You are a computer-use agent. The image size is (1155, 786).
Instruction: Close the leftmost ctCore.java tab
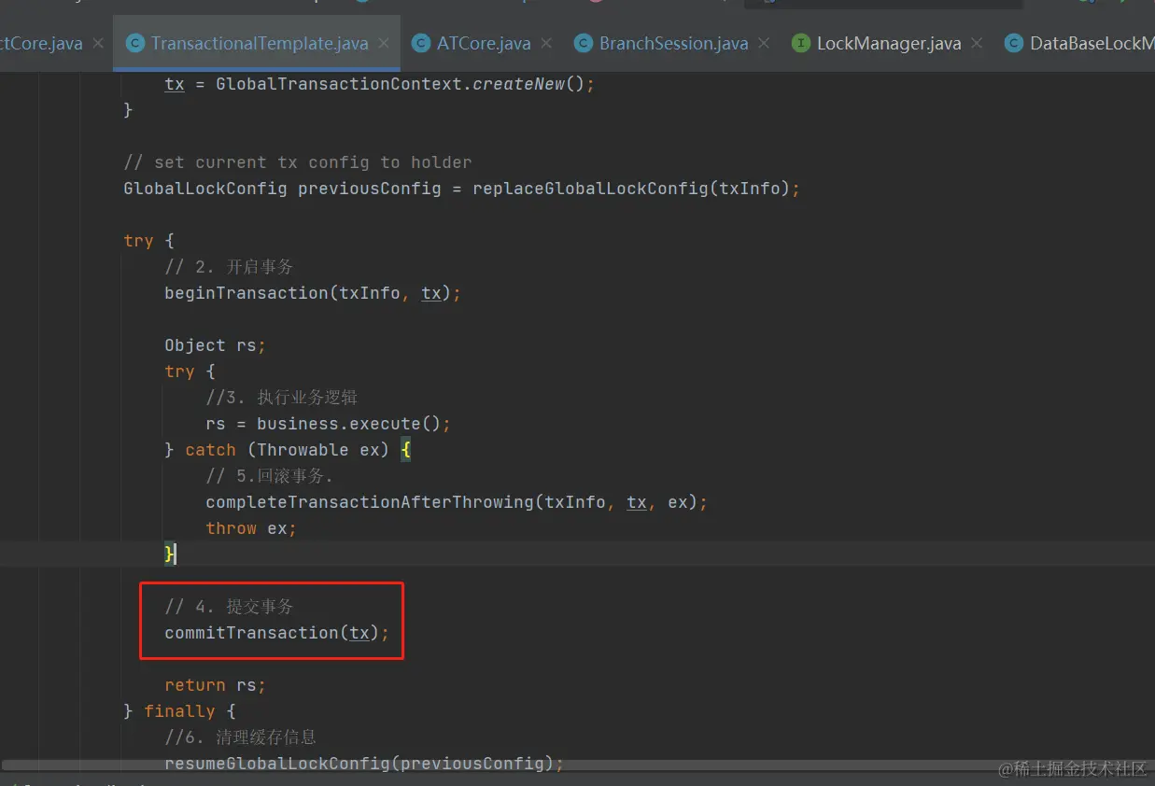[x=98, y=44]
